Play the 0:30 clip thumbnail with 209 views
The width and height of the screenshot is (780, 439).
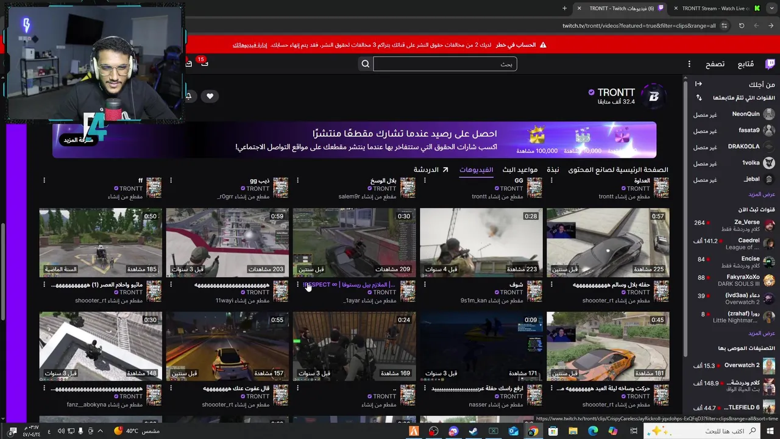pyautogui.click(x=354, y=243)
